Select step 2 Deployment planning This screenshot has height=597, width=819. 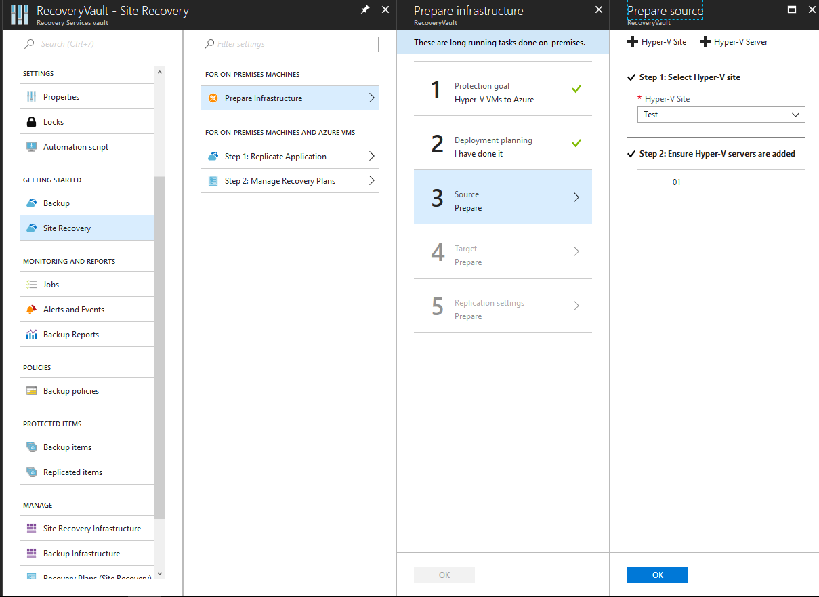tap(503, 143)
